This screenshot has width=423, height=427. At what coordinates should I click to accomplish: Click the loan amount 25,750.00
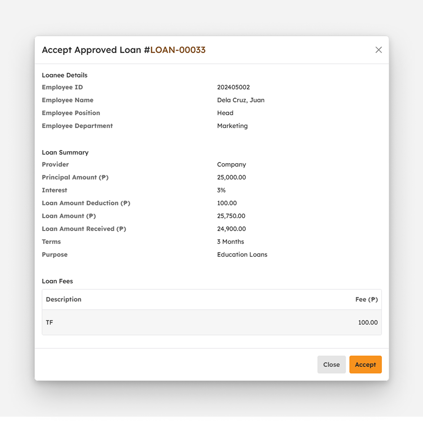click(231, 216)
